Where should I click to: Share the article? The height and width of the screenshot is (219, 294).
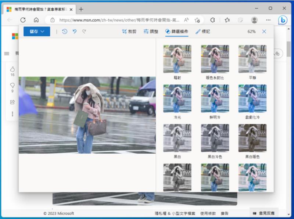coord(12,102)
